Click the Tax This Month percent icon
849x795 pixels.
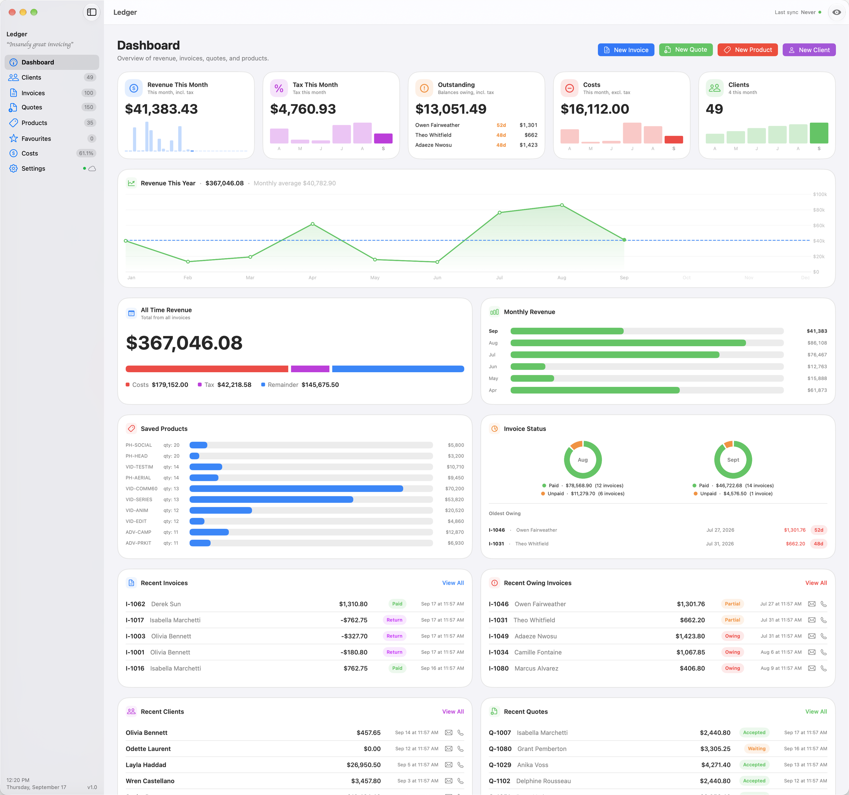coord(279,89)
